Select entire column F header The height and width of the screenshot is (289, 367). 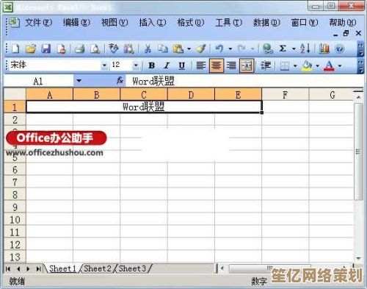285,95
